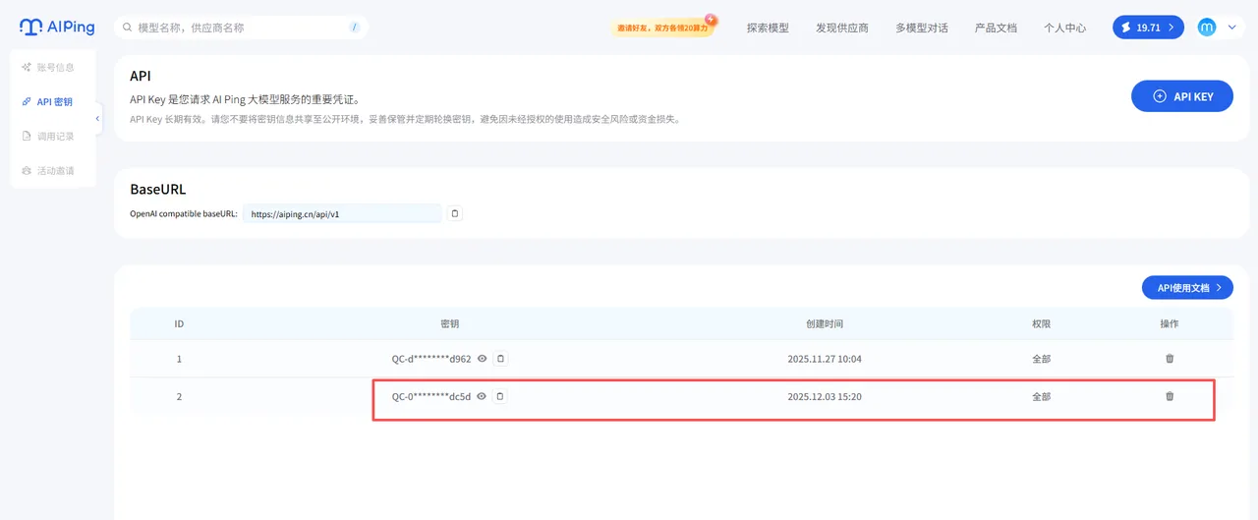1258x520 pixels.
Task: Open 个人中心 page
Action: point(1065,28)
